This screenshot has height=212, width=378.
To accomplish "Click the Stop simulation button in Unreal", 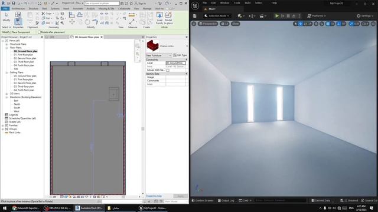I will pos(288,16).
